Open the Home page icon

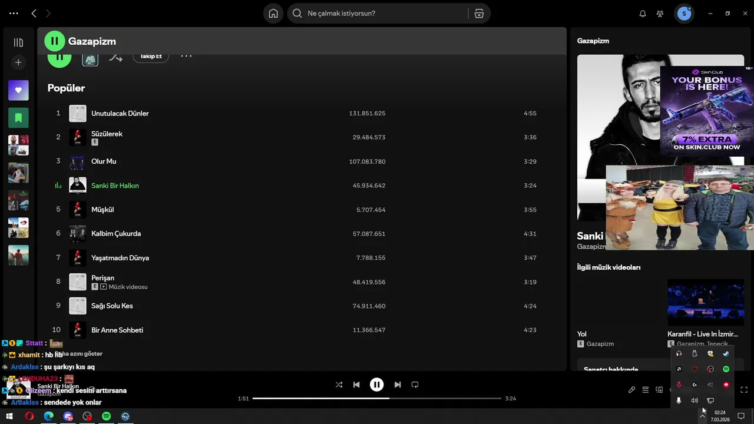pyautogui.click(x=273, y=13)
